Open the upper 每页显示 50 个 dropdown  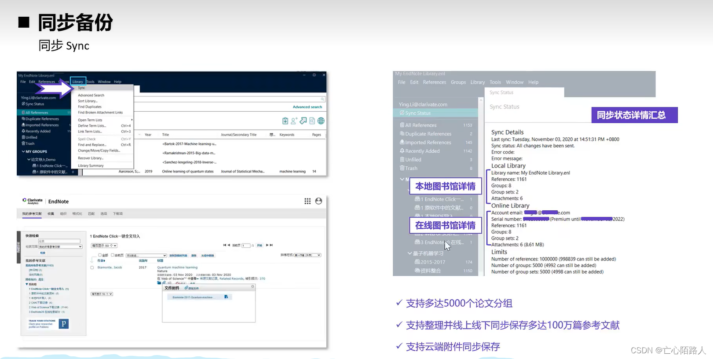click(104, 245)
